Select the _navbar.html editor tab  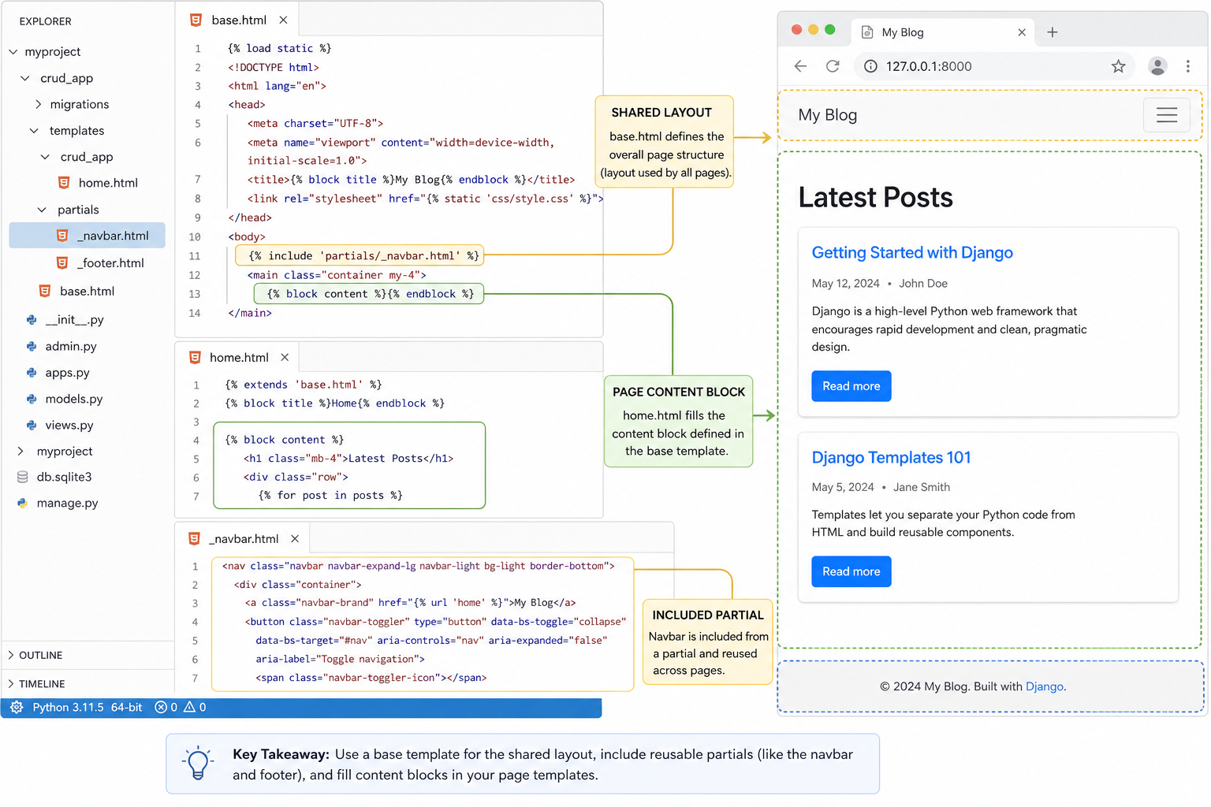(x=244, y=538)
